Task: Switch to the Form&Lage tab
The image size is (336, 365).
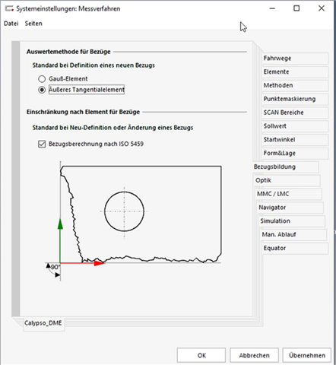Action: pyautogui.click(x=295, y=154)
